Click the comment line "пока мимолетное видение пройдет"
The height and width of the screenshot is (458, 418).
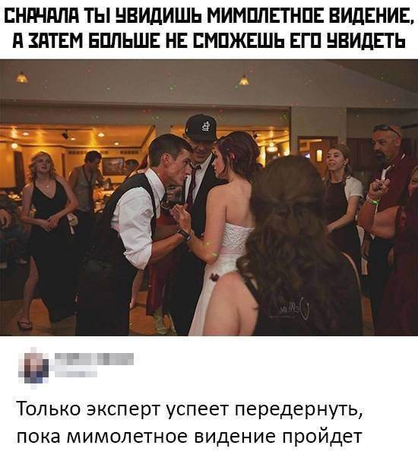tap(189, 437)
